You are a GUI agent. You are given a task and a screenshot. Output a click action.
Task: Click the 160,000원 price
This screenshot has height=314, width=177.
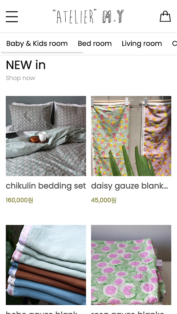click(x=19, y=200)
